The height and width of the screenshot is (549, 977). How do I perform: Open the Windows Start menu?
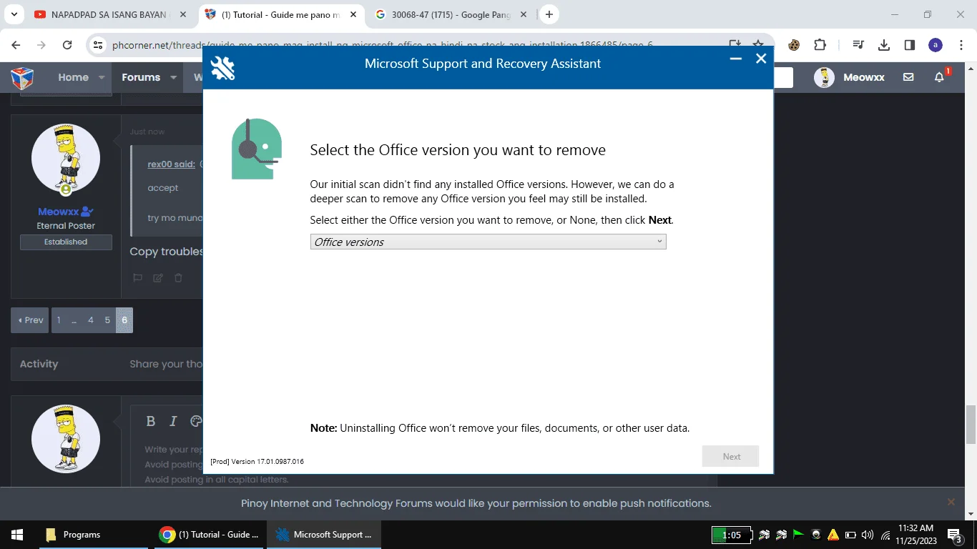pyautogui.click(x=17, y=535)
